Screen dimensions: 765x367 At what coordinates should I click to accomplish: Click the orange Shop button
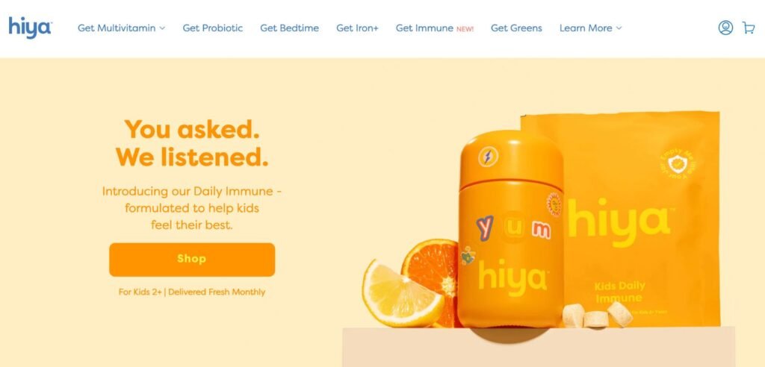click(x=192, y=260)
